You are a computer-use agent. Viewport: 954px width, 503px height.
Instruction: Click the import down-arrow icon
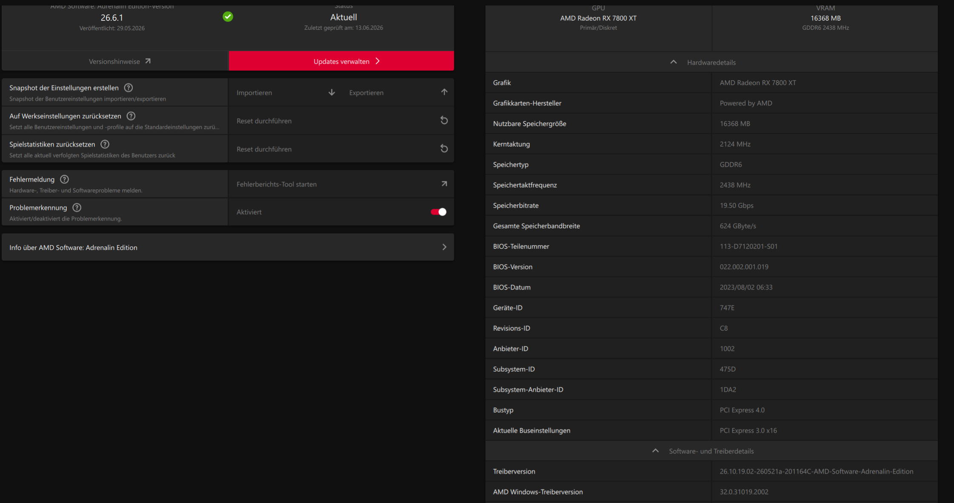click(x=332, y=92)
